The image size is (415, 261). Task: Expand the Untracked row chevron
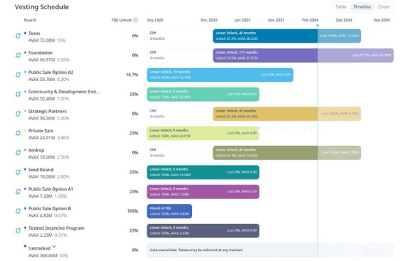[54, 247]
